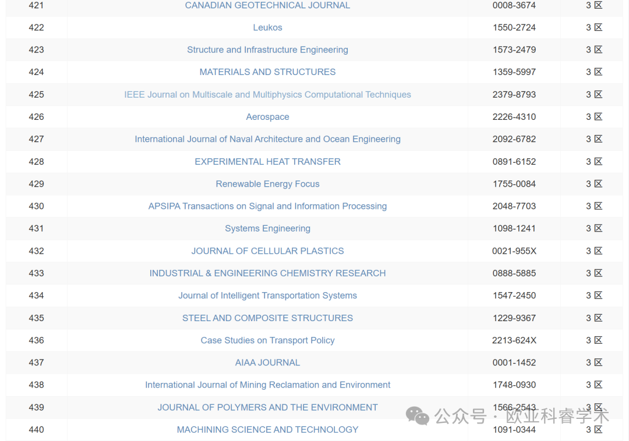Open JOURNAL OF POLYMERS AND THE ENVIRONMENT link

pos(267,407)
